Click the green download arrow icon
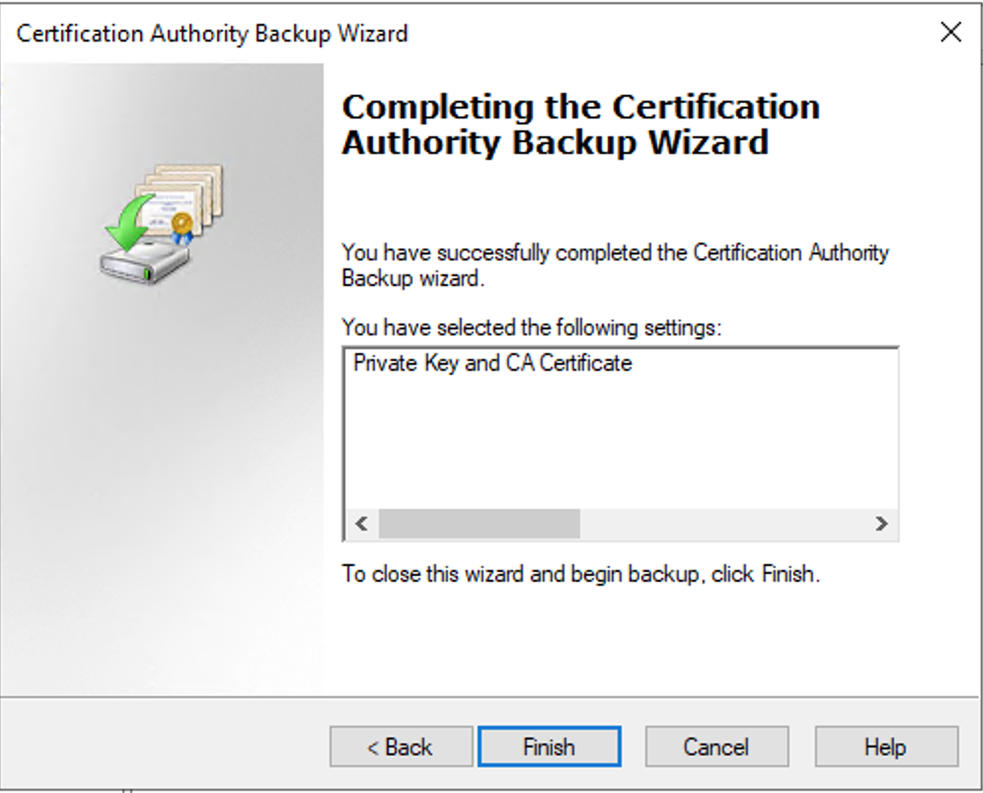This screenshot has height=793, width=983. tap(131, 219)
